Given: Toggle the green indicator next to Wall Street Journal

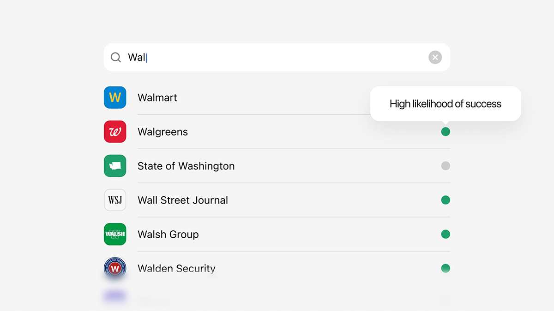Looking at the screenshot, I should (446, 200).
